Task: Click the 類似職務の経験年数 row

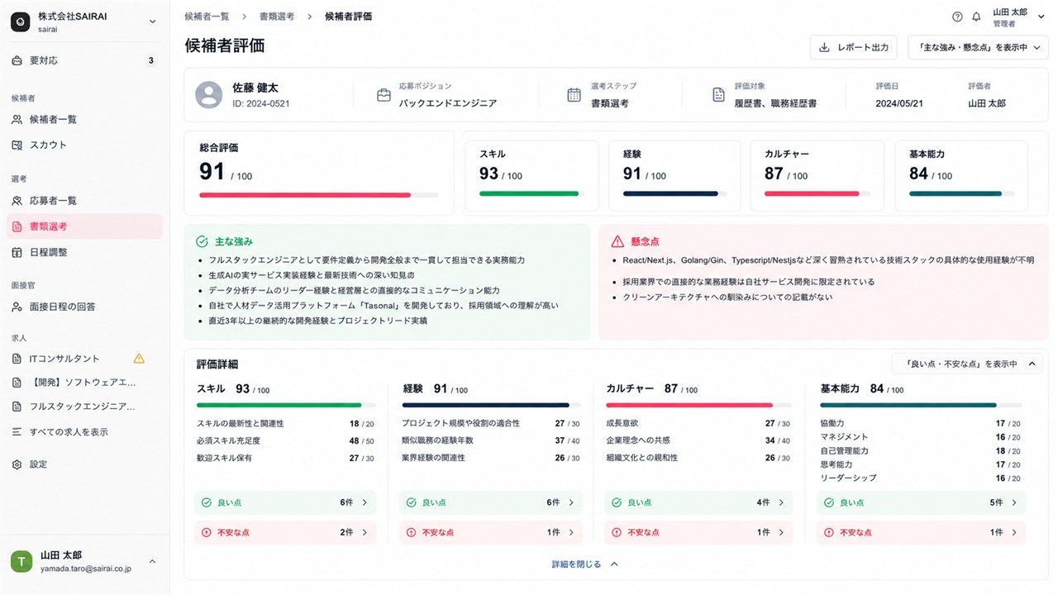Action: click(491, 440)
